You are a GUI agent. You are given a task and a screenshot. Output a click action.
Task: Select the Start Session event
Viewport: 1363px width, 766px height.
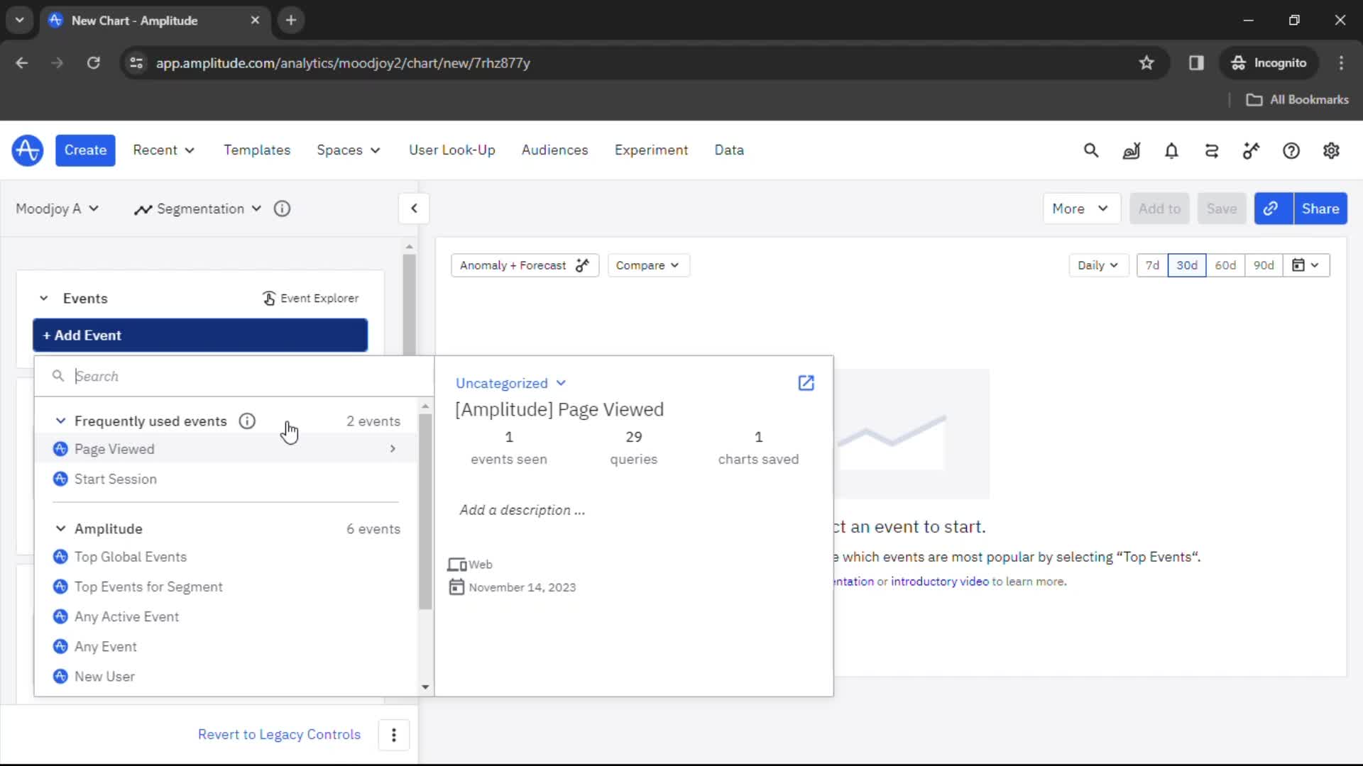pos(226,479)
